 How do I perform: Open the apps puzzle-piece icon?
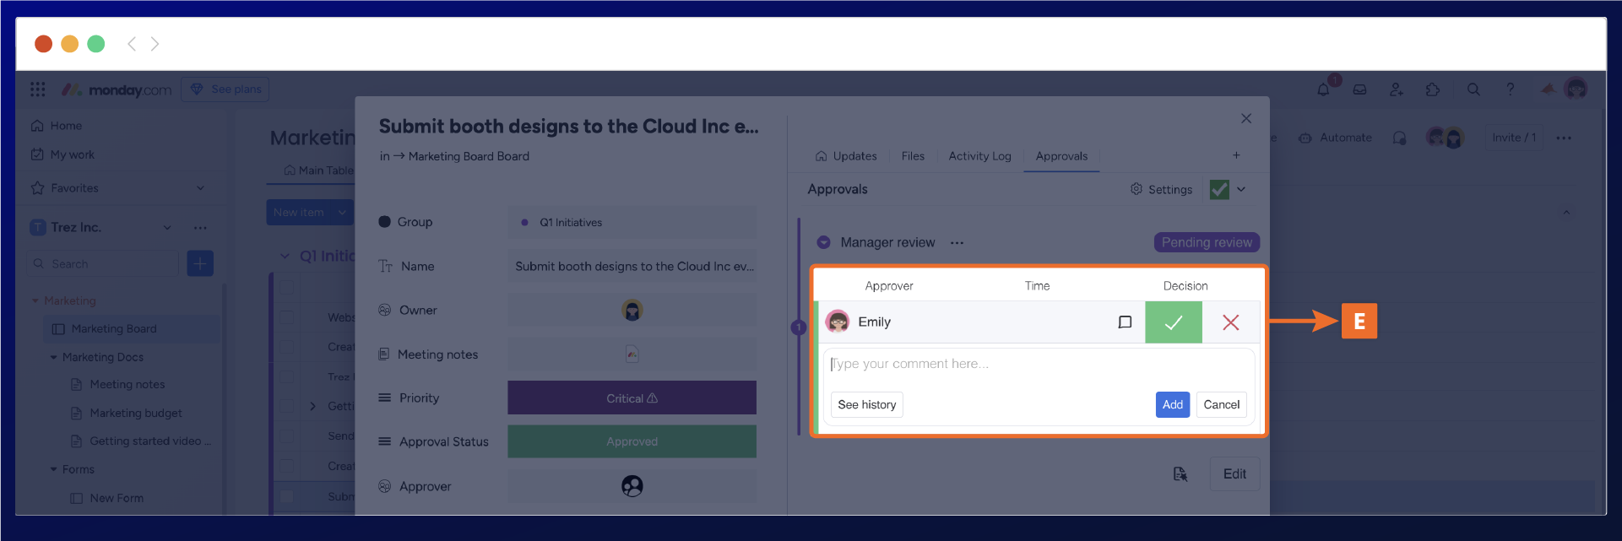(x=1433, y=89)
